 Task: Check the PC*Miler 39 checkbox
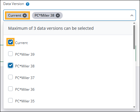pyautogui.click(x=10, y=54)
